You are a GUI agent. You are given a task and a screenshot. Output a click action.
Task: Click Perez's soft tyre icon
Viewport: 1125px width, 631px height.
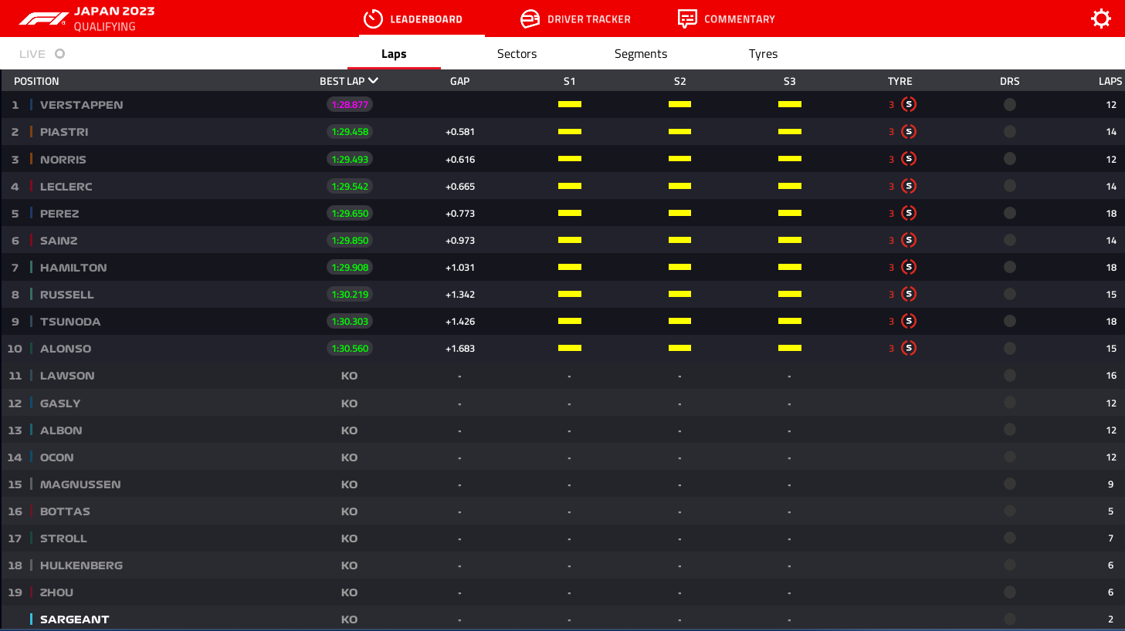909,213
